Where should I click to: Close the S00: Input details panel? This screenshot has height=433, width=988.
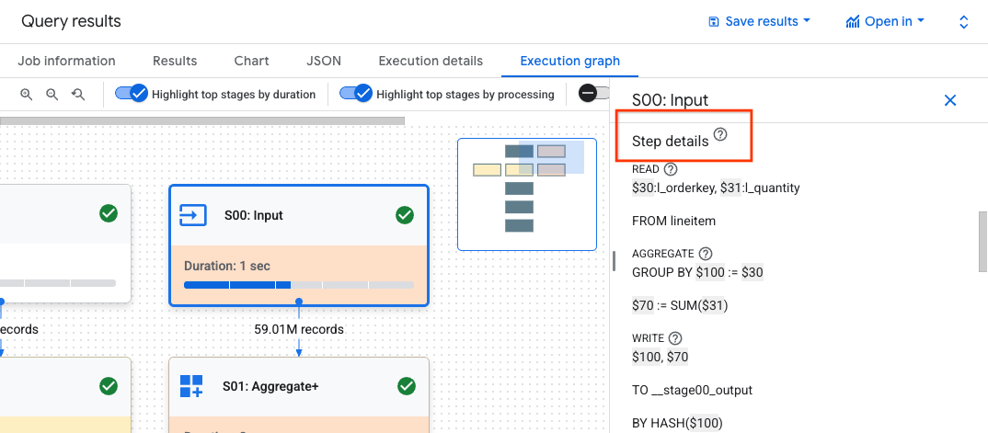pyautogui.click(x=950, y=100)
